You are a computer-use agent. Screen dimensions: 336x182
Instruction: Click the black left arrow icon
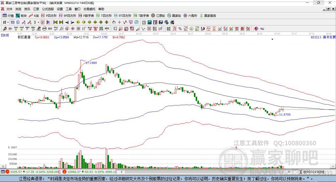pyautogui.click(x=67, y=22)
